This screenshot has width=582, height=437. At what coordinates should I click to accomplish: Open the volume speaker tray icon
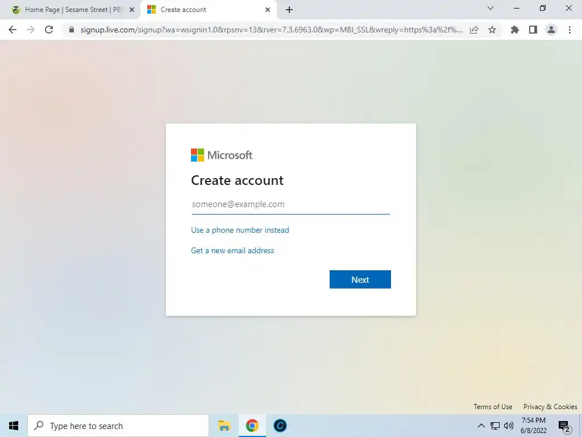pos(509,426)
